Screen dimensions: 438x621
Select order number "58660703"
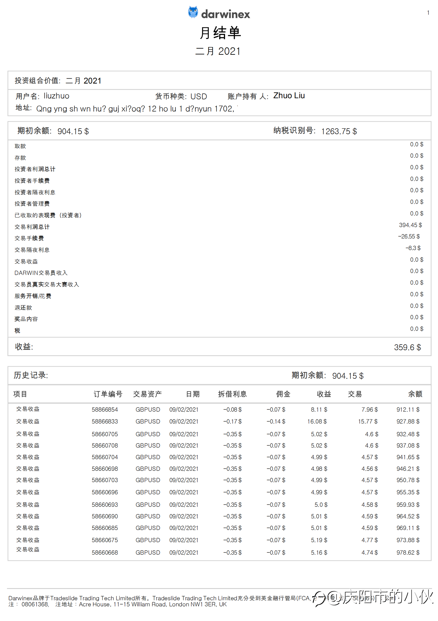coord(105,480)
